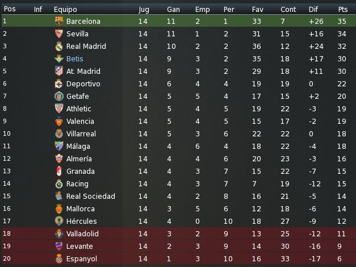The height and width of the screenshot is (267, 356).
Task: Select the Real Sociedad table row
Action: pos(178,196)
